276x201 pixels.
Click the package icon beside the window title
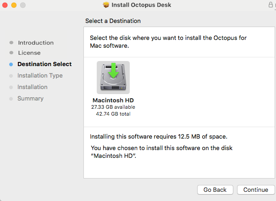[x=106, y=5]
